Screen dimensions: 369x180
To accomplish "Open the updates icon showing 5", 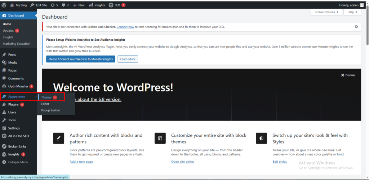I will click(x=53, y=5).
